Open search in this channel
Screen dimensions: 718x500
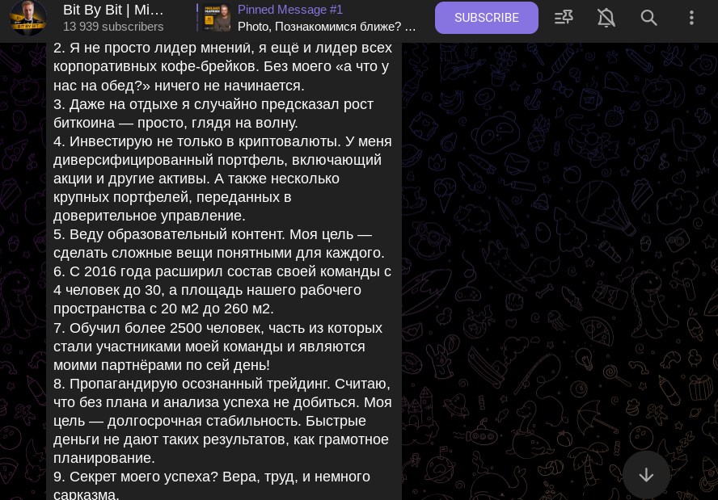[649, 18]
